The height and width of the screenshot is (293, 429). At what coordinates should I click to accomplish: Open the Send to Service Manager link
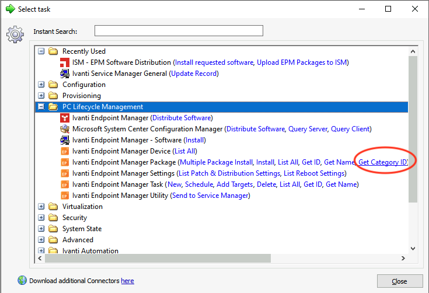coord(210,196)
